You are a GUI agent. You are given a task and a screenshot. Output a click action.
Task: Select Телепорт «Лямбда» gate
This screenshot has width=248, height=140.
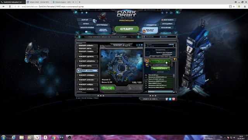pyautogui.click(x=87, y=75)
